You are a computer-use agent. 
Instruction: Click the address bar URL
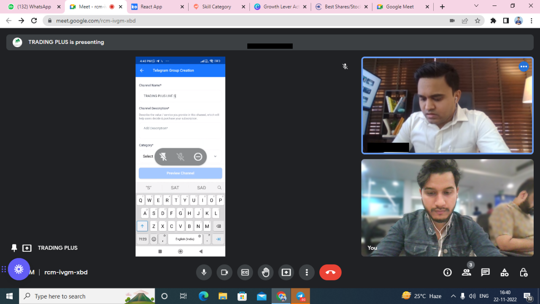tap(96, 21)
